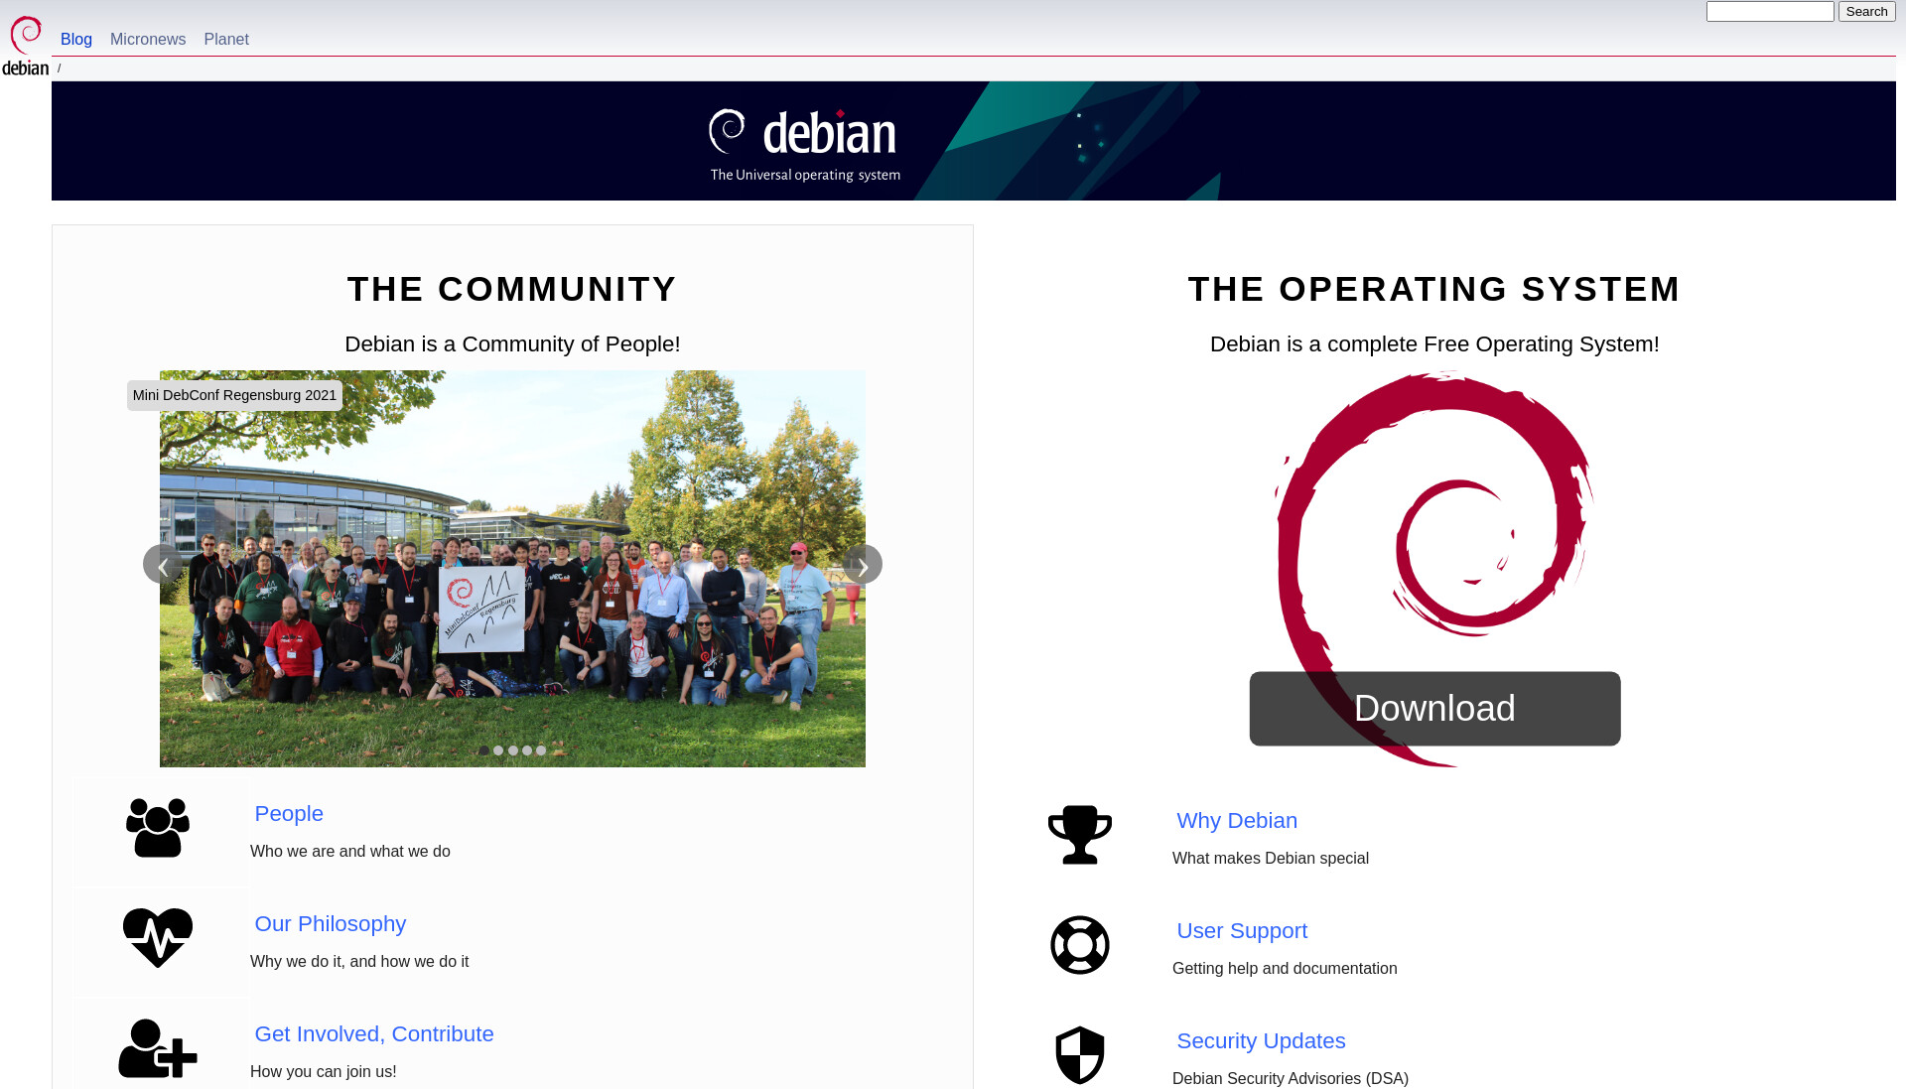Click the add-user Contribute icon
Viewport: 1906px width, 1089px height.
(158, 1048)
